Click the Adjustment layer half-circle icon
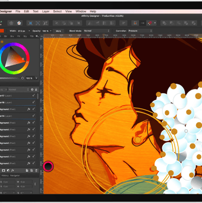Viewport: 202px width, 203px height. [8, 171]
